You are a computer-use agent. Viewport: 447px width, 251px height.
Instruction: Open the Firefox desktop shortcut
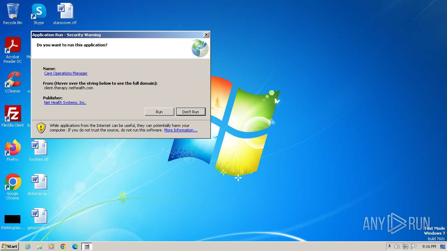(x=13, y=150)
